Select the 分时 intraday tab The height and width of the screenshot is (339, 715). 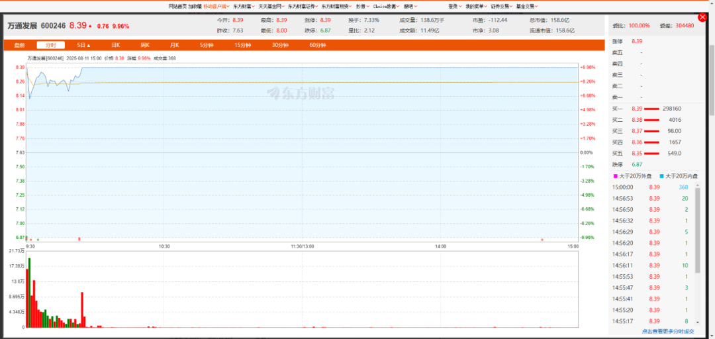coord(51,45)
